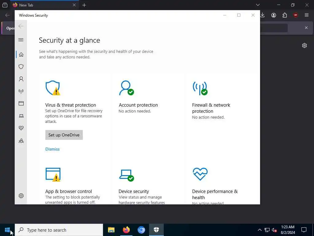This screenshot has width=314, height=236.
Task: Open a new tab with the plus button
Action: click(x=84, y=5)
